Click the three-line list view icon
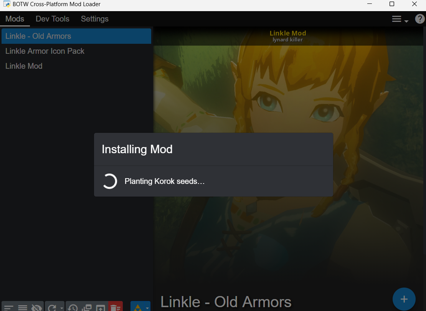 (23, 308)
